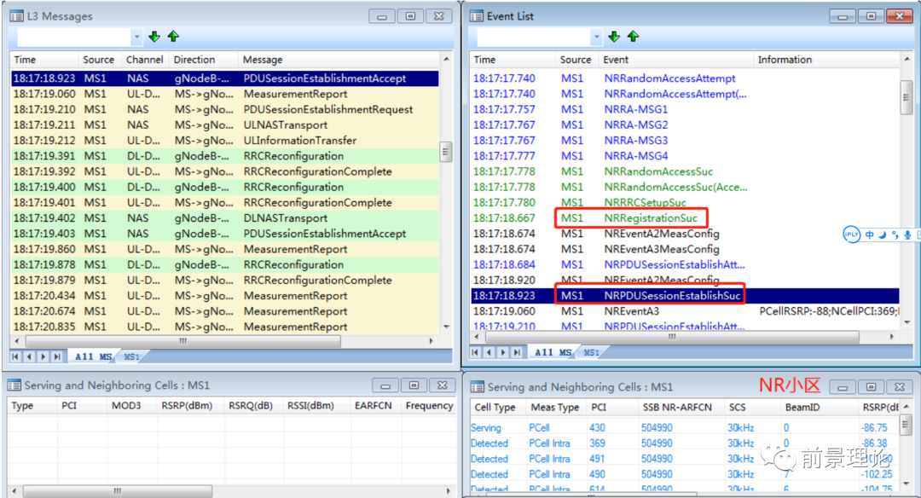
Task: Click left cells panel horizontal scrollbar
Action: [118, 491]
